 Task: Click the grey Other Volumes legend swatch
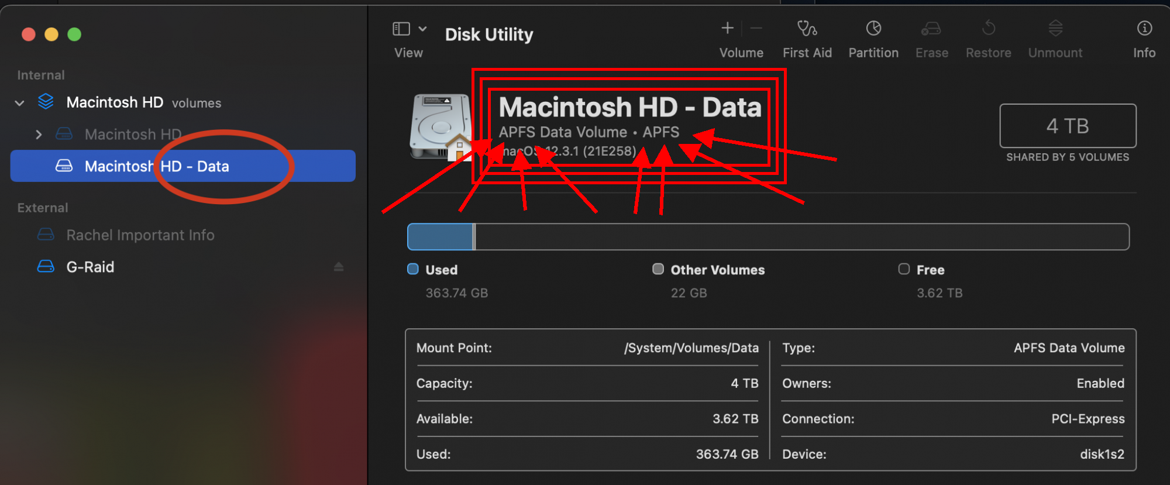[x=658, y=269]
